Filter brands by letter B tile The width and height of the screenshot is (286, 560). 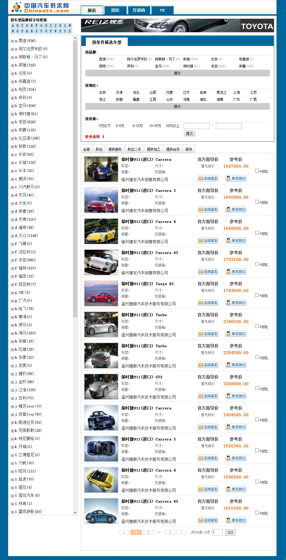pos(18,25)
